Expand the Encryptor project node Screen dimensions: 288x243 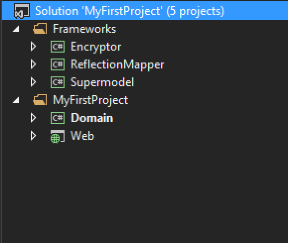point(33,47)
